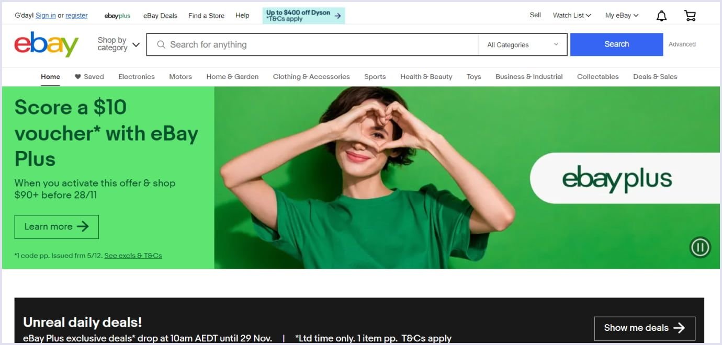This screenshot has height=345, width=722.
Task: Open the Health & Beauty category
Action: click(426, 76)
